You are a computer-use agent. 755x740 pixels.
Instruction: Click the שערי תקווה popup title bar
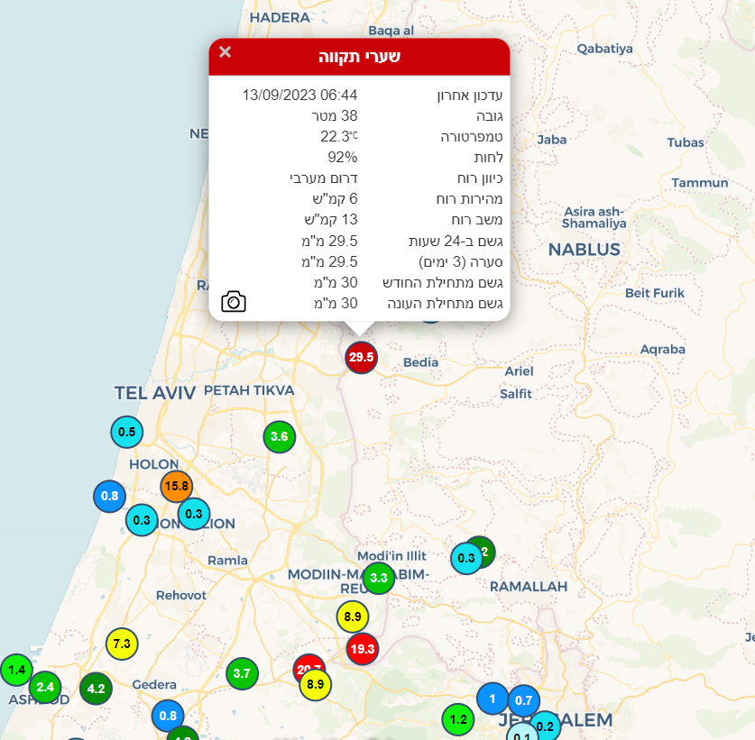(x=359, y=56)
